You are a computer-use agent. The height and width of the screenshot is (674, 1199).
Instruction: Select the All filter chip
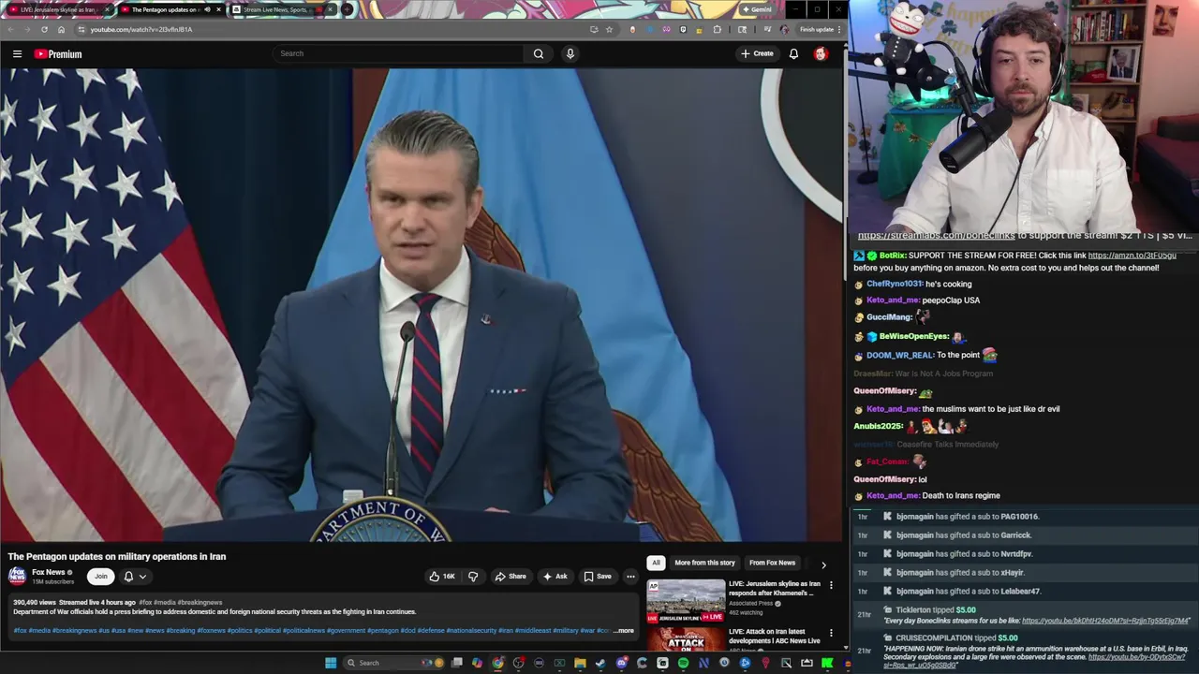[x=656, y=563]
